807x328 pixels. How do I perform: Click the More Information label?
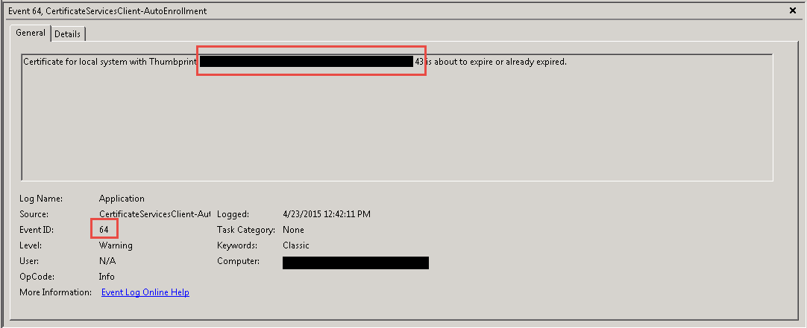point(55,292)
